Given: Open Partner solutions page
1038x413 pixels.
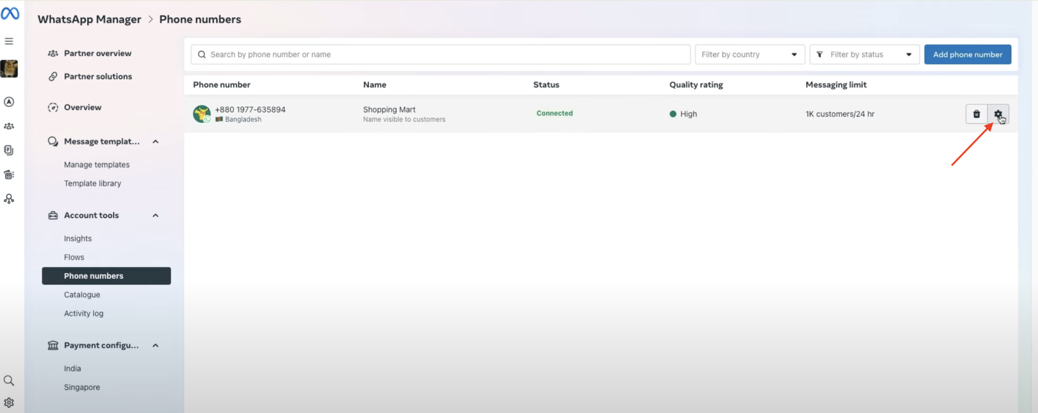Looking at the screenshot, I should pyautogui.click(x=98, y=77).
